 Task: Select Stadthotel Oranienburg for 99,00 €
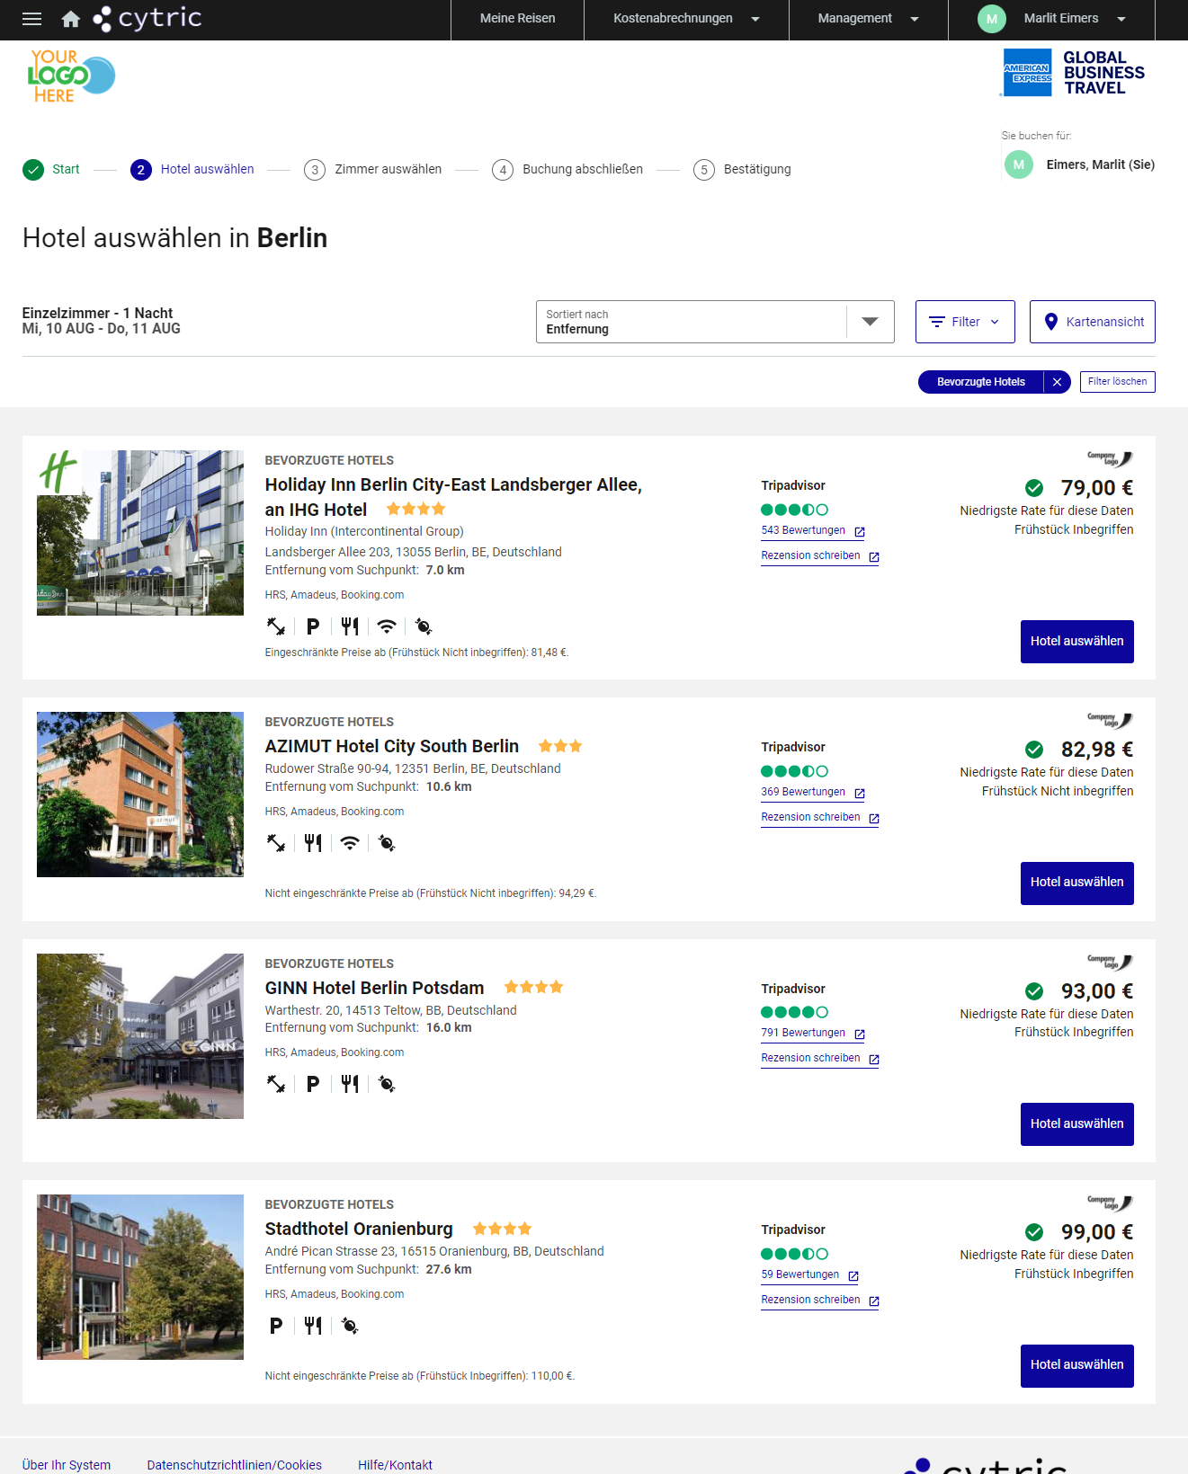[x=1077, y=1366]
